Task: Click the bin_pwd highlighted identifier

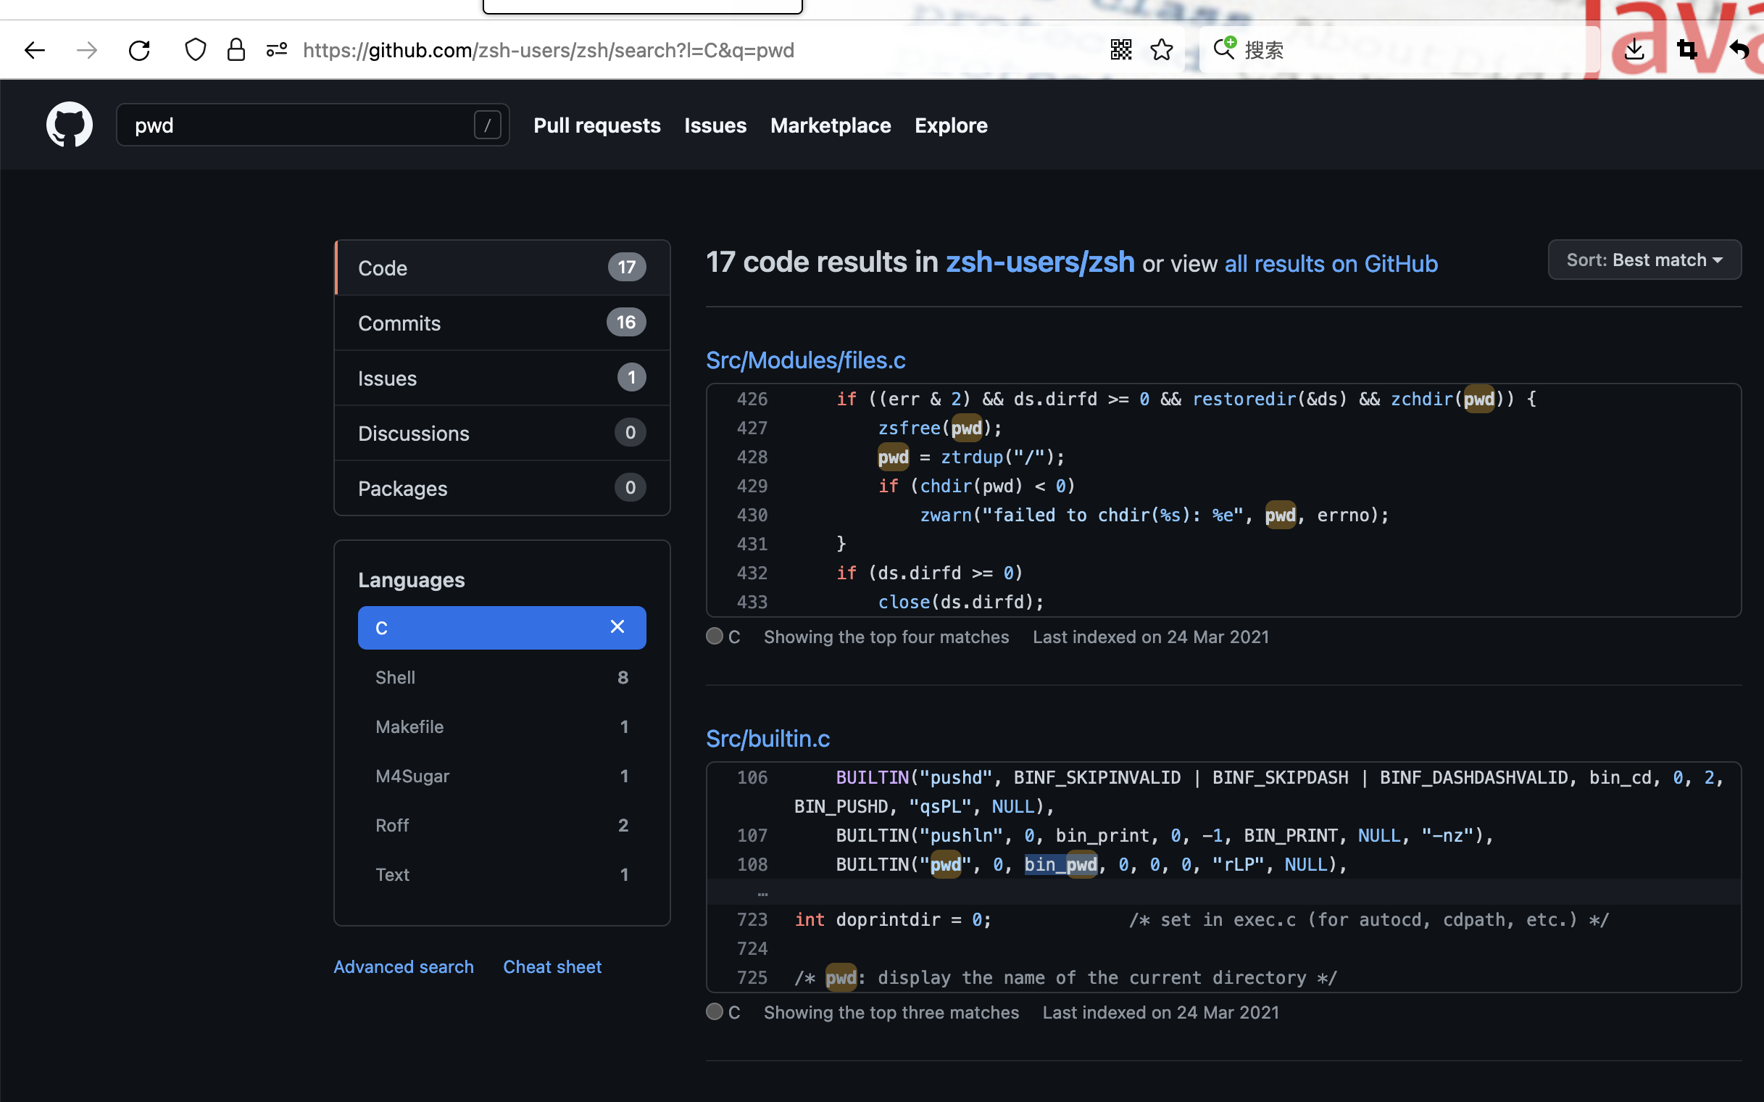Action: (x=1061, y=864)
